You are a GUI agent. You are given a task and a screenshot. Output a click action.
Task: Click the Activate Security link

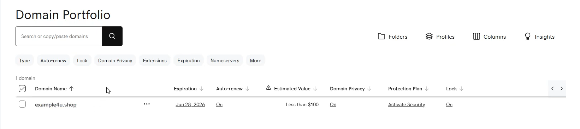click(x=407, y=104)
